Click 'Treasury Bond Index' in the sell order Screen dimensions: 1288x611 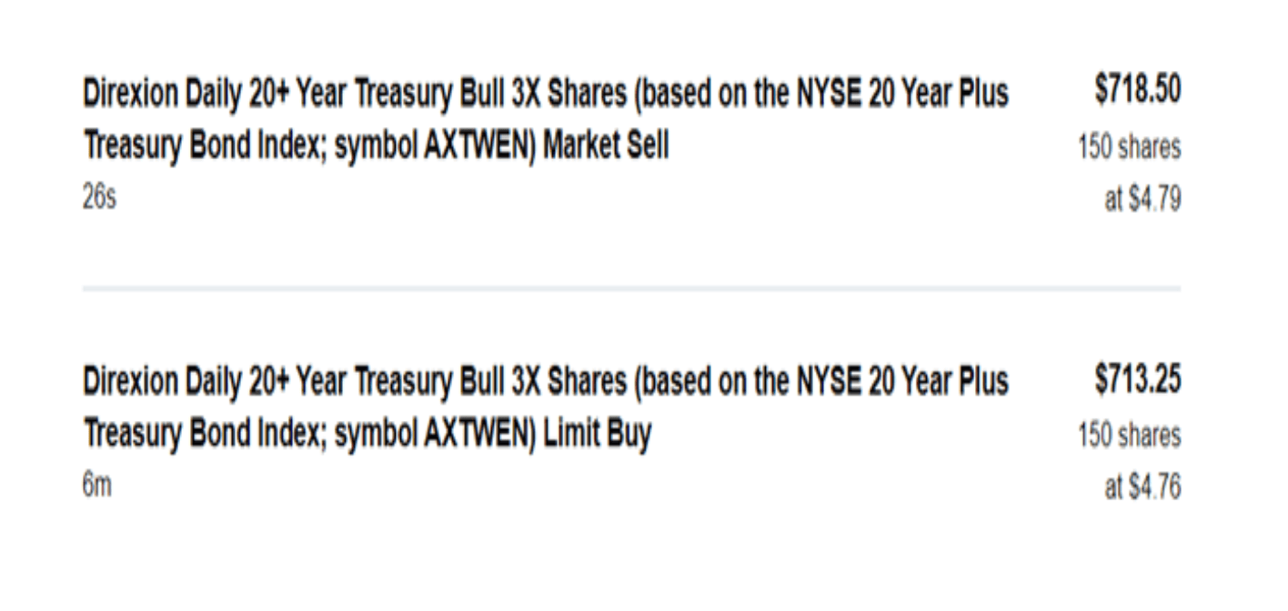pyautogui.click(x=204, y=146)
